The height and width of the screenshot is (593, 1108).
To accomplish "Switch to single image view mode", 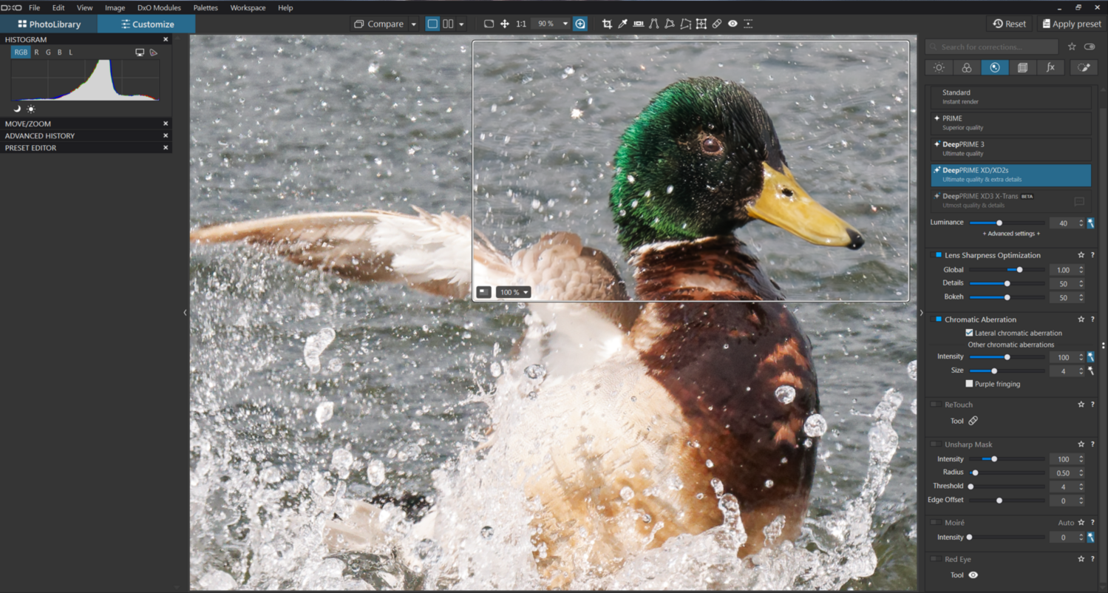I will [432, 24].
